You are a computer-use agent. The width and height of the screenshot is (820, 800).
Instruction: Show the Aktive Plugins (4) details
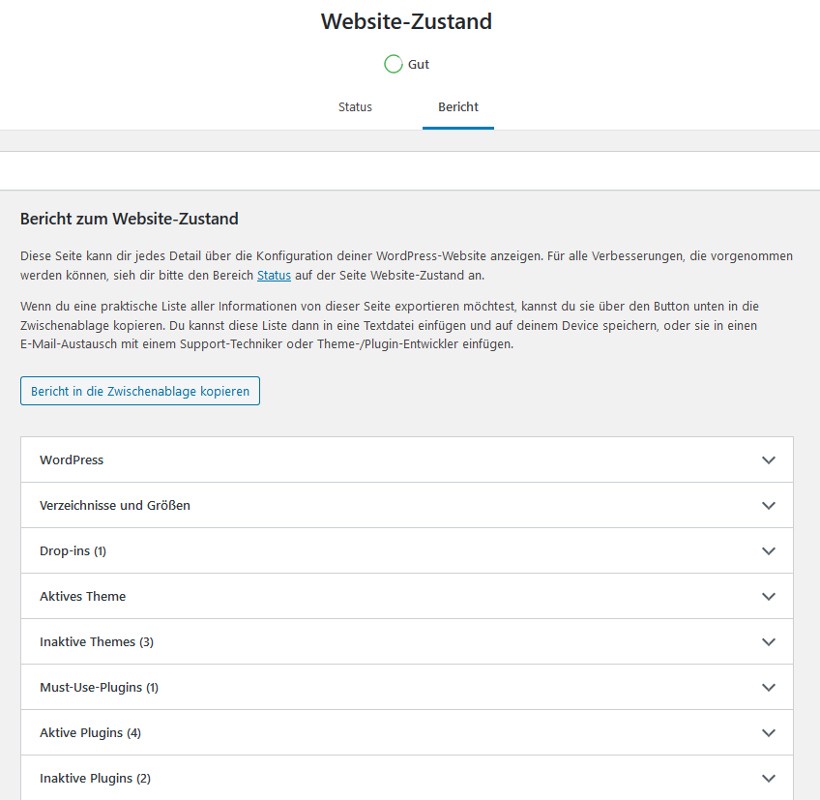click(407, 733)
